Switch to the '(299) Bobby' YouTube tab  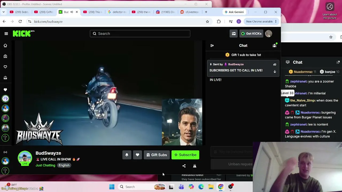[x=19, y=12]
